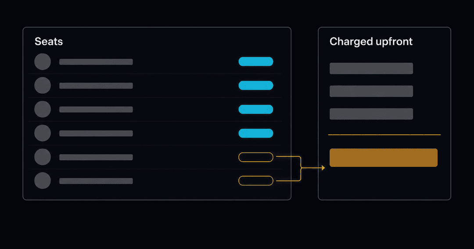Toggle the second row's blue pill
Viewport: 474px width, 249px height.
click(x=256, y=85)
